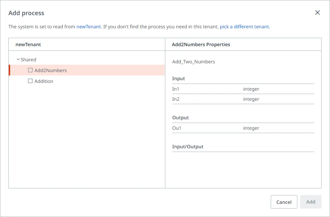Click the Add_Two_Numbers description text

[194, 62]
